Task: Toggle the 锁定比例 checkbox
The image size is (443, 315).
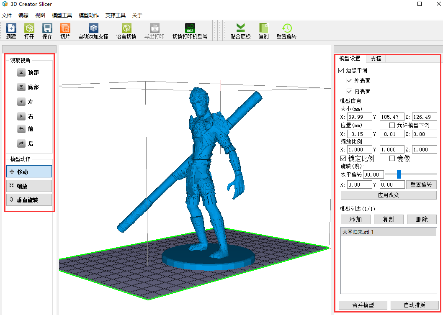Action: (343, 159)
